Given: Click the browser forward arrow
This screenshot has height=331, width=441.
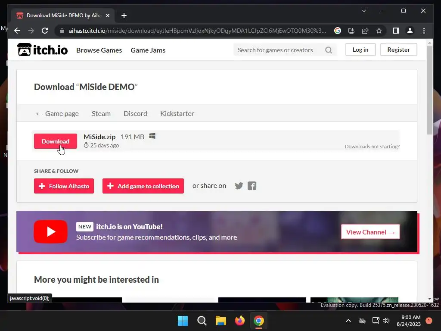Looking at the screenshot, I should pos(31,31).
